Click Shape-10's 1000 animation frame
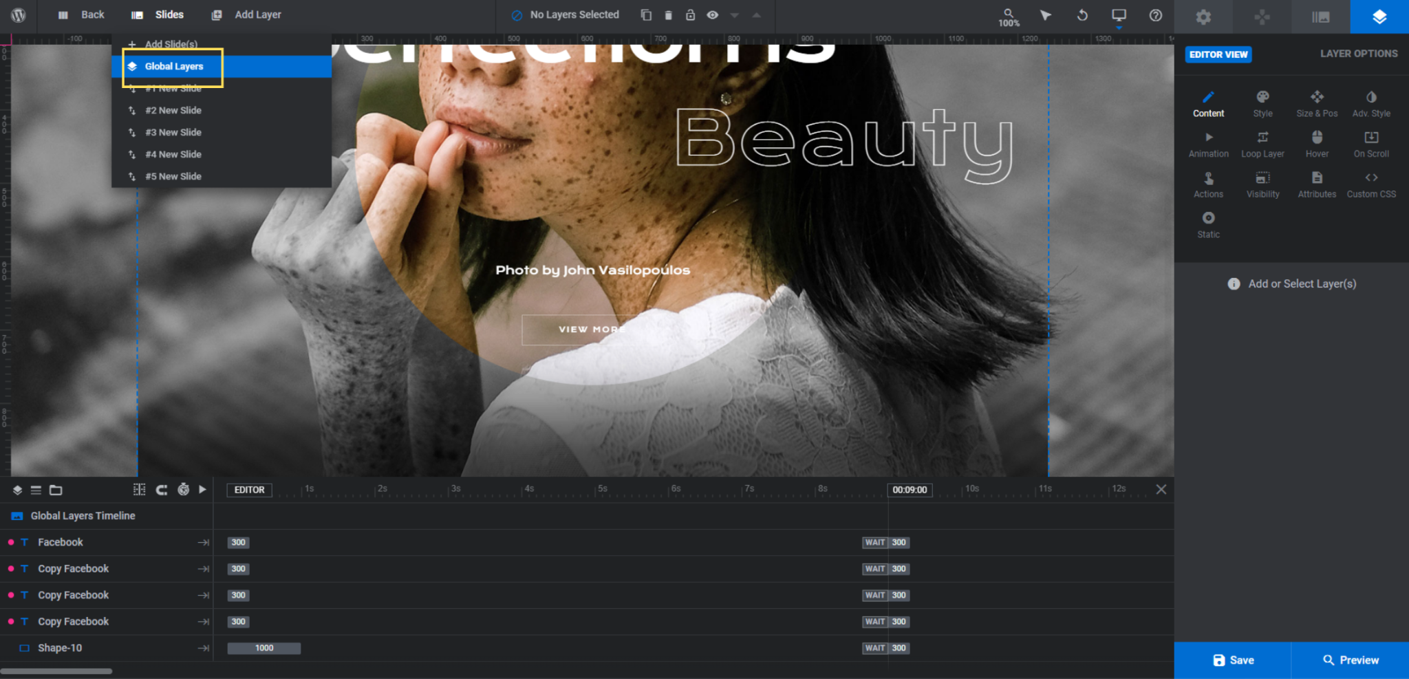 coord(264,648)
